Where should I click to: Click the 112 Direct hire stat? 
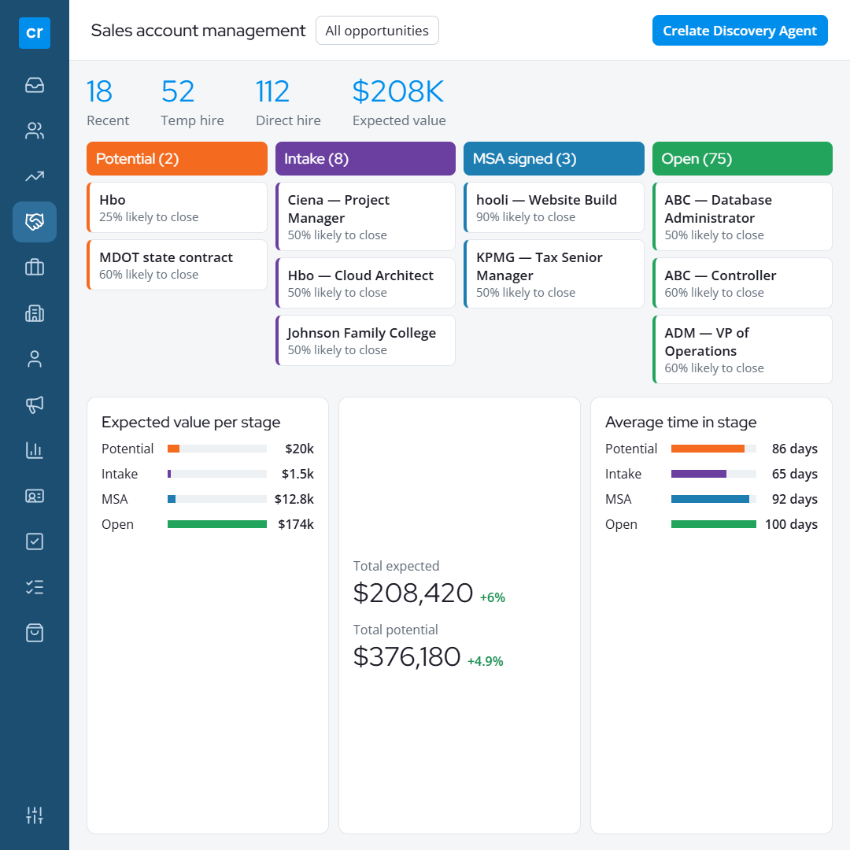point(288,102)
